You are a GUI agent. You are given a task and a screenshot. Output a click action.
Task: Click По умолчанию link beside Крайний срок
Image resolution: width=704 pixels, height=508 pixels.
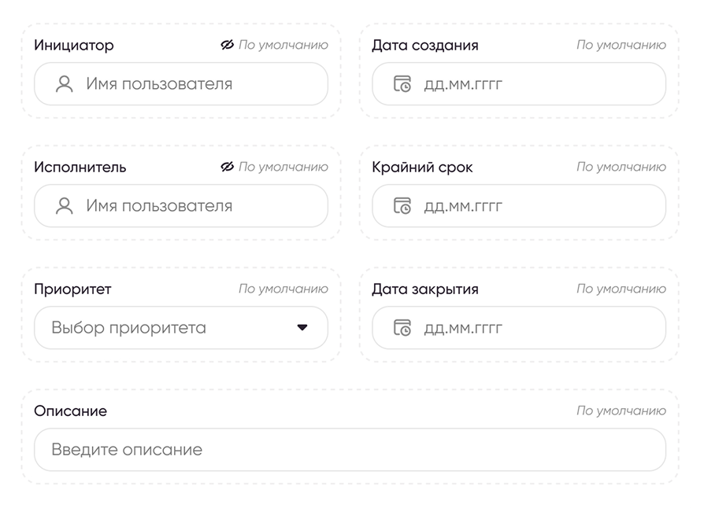coord(621,167)
